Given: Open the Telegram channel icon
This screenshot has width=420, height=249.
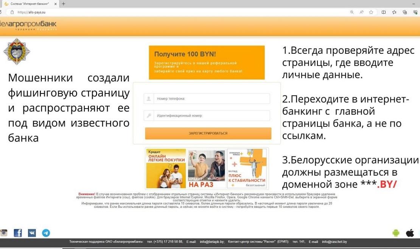Looking at the screenshot, I should 46,233.
